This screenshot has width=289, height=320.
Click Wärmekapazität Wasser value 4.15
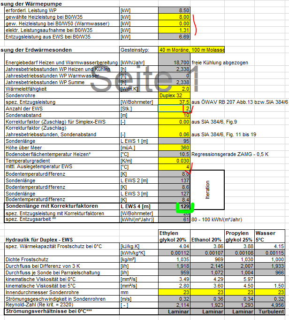[270, 246]
